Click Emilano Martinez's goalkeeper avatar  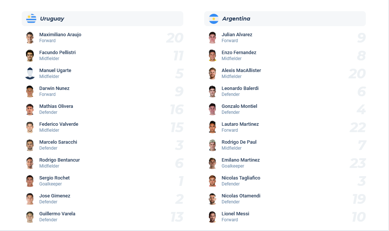point(212,163)
